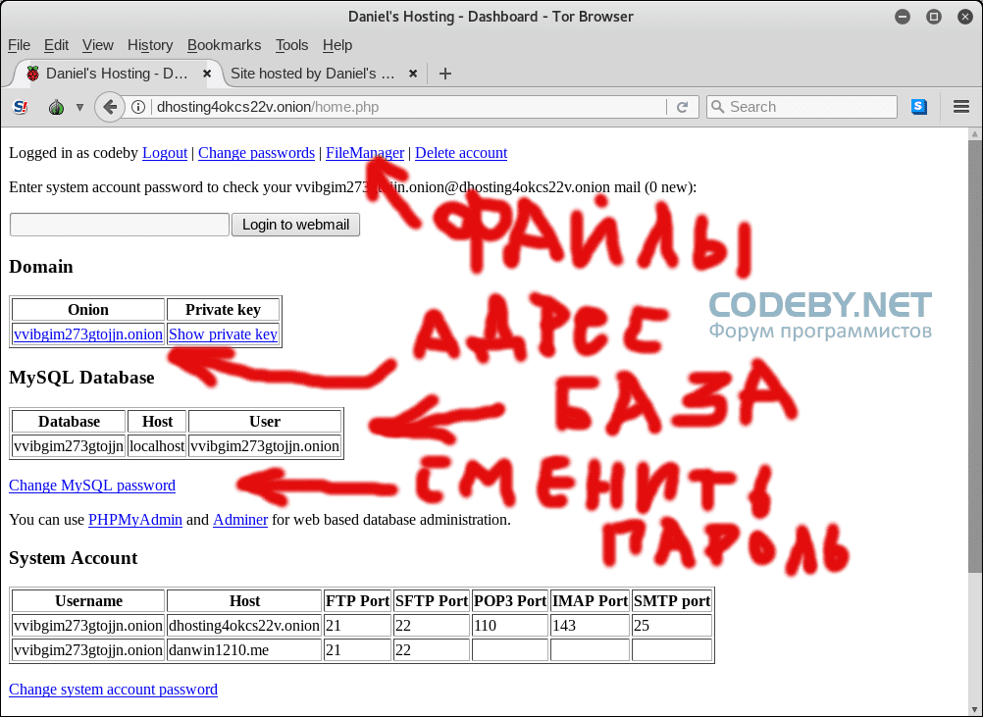The width and height of the screenshot is (983, 717).
Task: Click the blue S icon beside the search box
Action: point(919,107)
